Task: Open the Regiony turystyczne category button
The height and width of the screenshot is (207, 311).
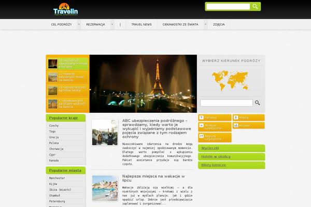Action: [215, 138]
